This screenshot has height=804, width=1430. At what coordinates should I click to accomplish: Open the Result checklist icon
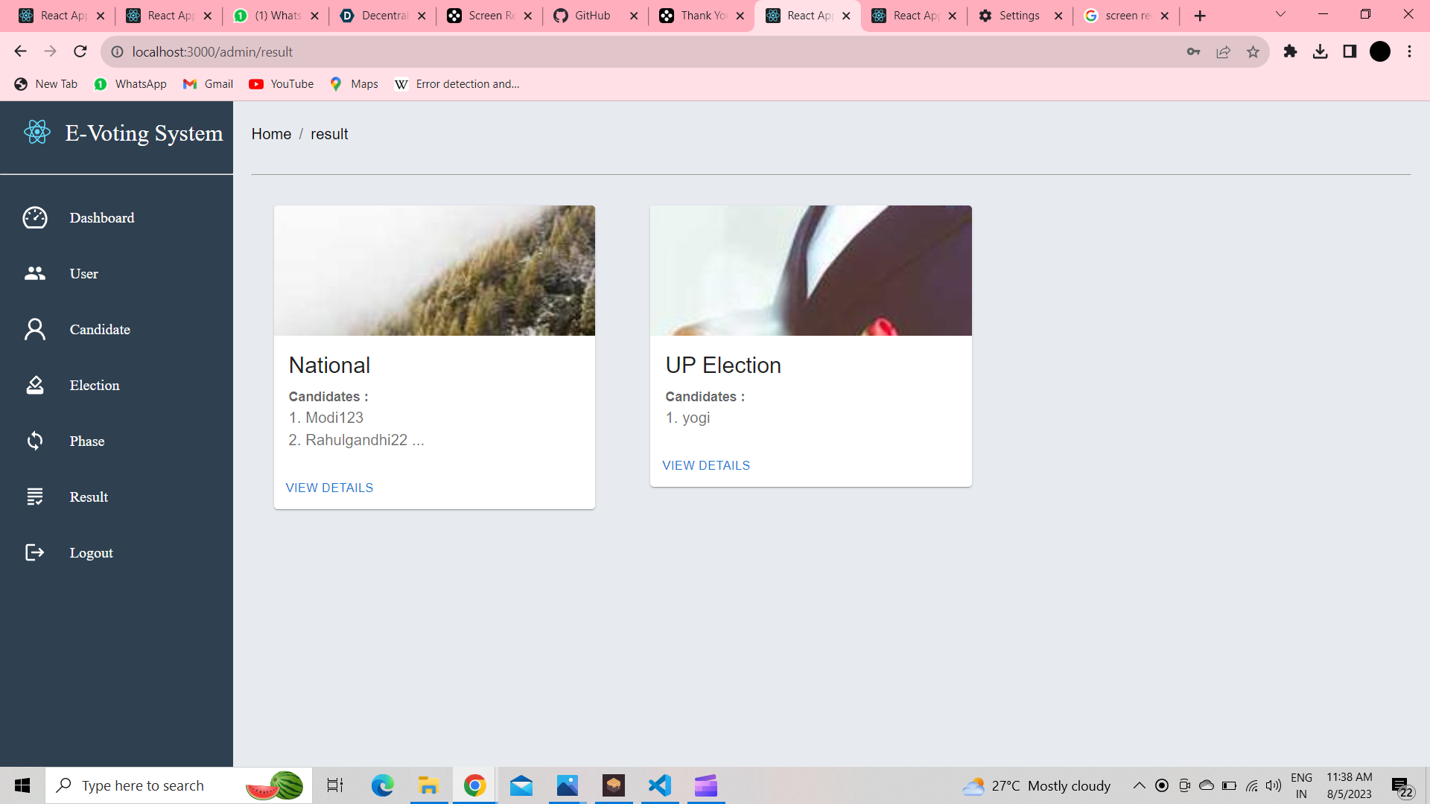[x=35, y=497]
